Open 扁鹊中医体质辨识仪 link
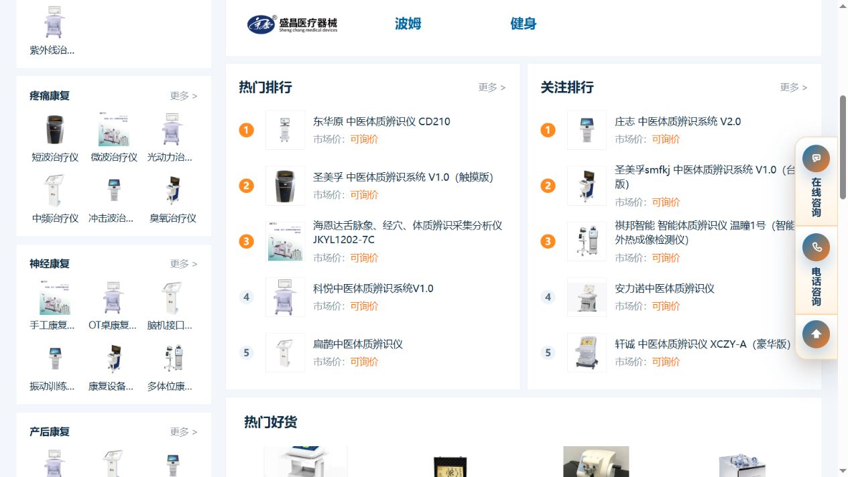 [x=358, y=344]
